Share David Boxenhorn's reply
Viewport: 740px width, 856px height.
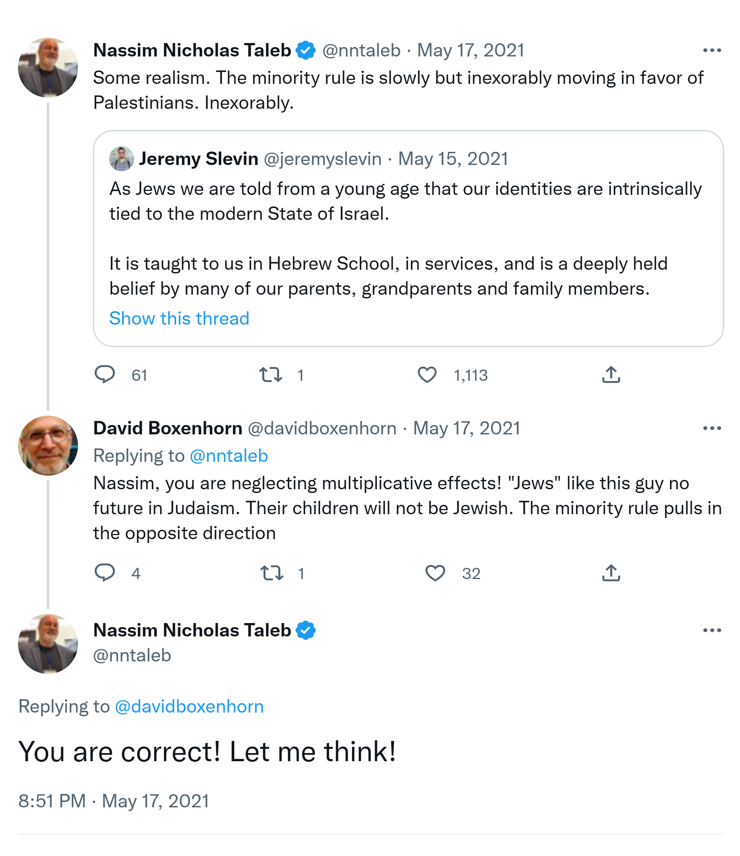click(x=611, y=573)
